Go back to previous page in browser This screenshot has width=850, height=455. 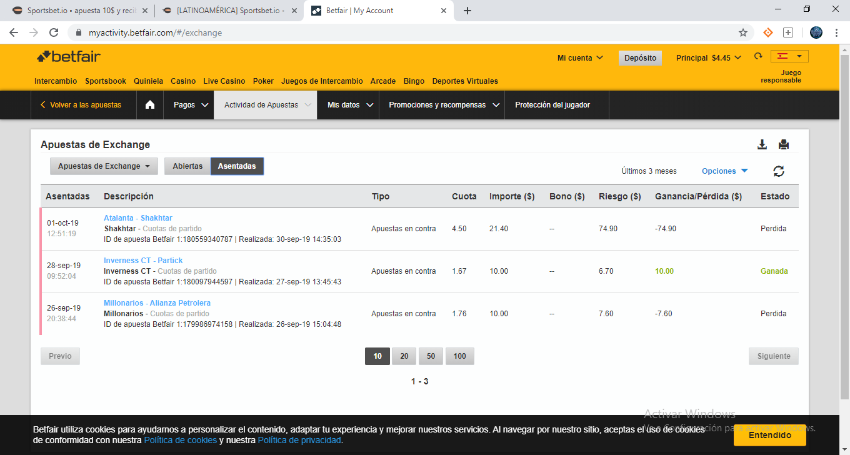(14, 32)
